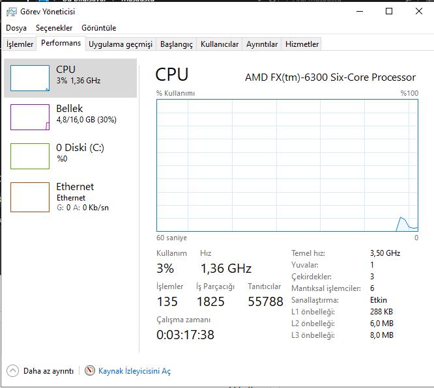Click the Daha az ayrıntı button text

tap(48, 371)
